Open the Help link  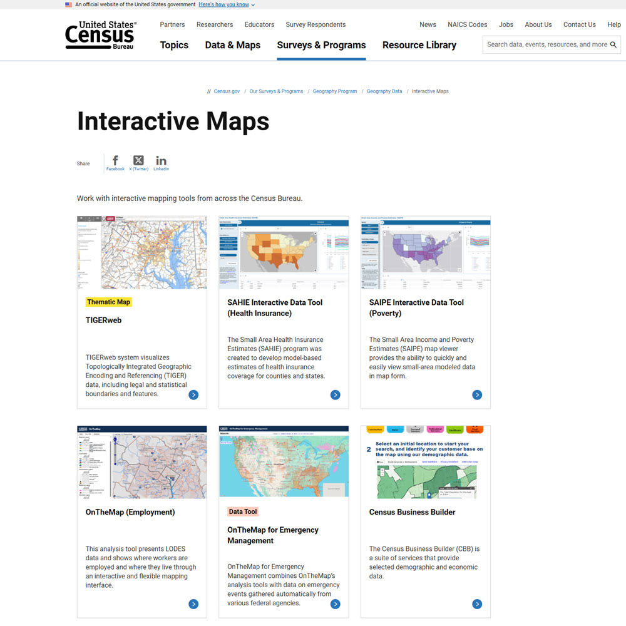pyautogui.click(x=614, y=24)
